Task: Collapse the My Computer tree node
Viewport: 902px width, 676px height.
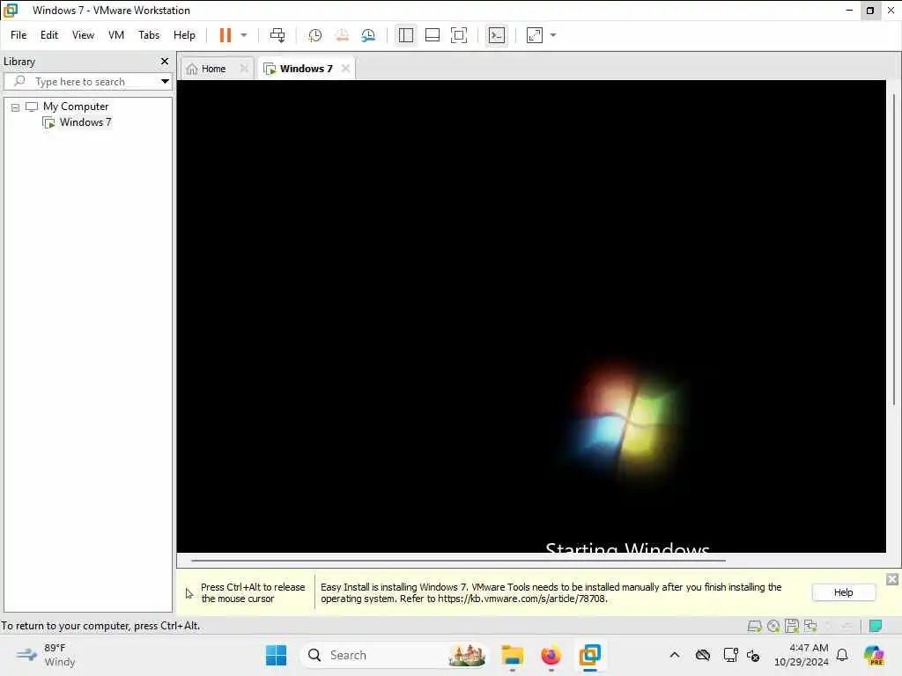Action: (x=16, y=107)
